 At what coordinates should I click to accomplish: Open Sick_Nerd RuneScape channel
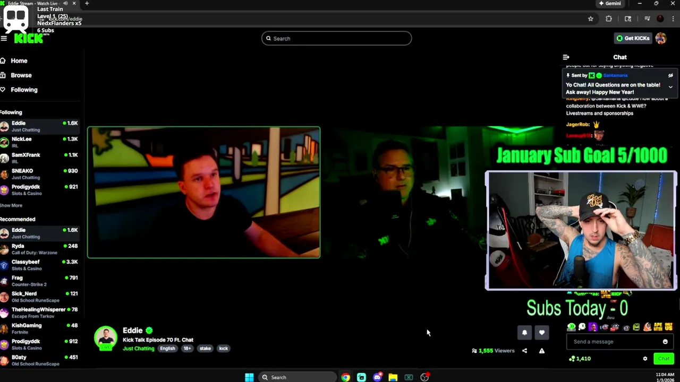(40, 297)
